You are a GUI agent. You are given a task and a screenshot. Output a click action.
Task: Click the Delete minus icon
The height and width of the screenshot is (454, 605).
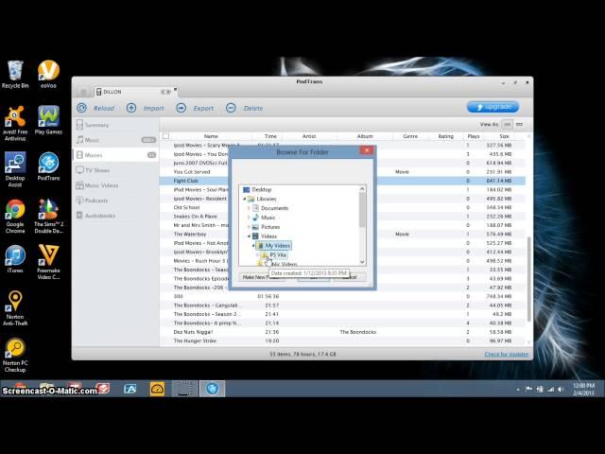click(x=231, y=108)
